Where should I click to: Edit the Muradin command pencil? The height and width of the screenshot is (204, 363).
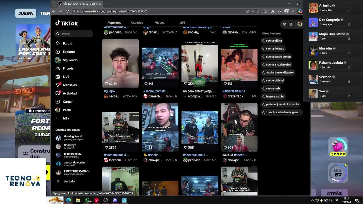click(349, 53)
